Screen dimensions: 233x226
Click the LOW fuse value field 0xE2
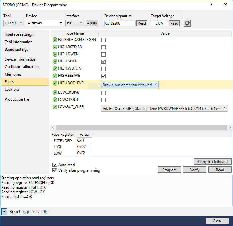[x=84, y=153]
